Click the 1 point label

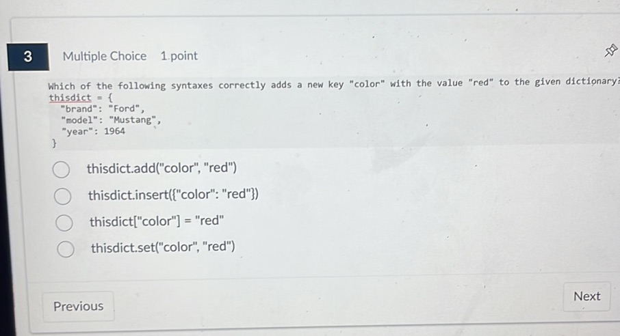[179, 56]
